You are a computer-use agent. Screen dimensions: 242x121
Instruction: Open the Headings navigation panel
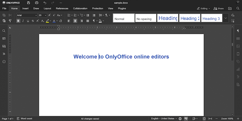pos(4,54)
